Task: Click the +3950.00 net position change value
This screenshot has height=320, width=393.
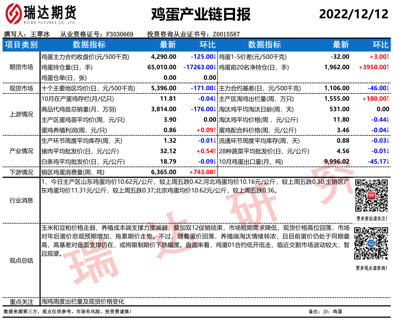Action: pyautogui.click(x=373, y=67)
